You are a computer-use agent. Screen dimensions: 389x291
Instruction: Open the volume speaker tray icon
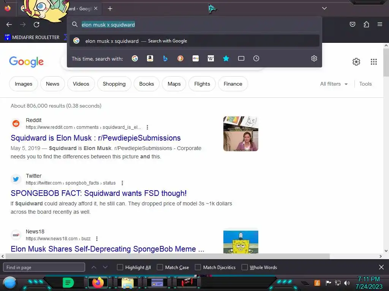tap(347, 283)
